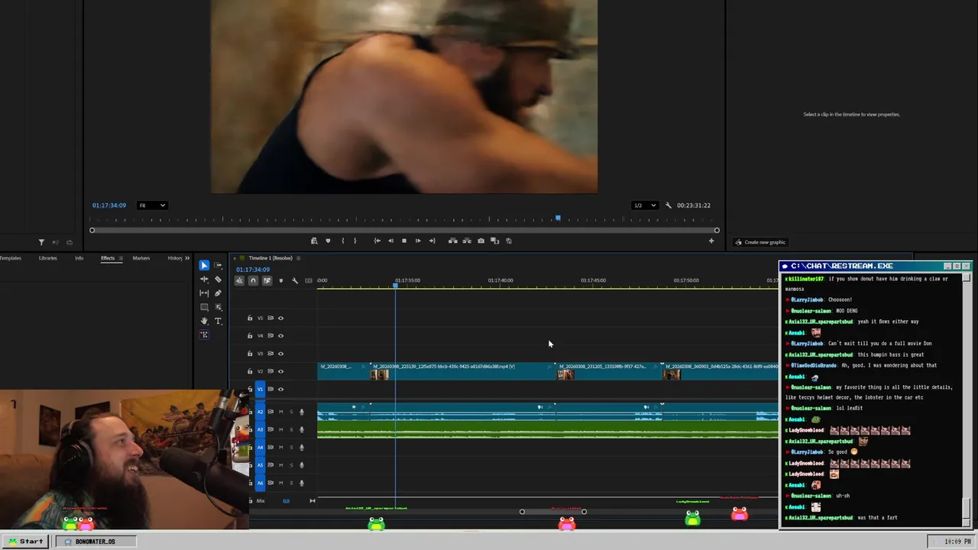Click the Mark In bracket button
978x550 pixels.
pos(342,241)
